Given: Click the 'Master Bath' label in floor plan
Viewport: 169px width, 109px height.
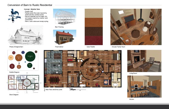Looking at the screenshot, I should pos(116,82).
